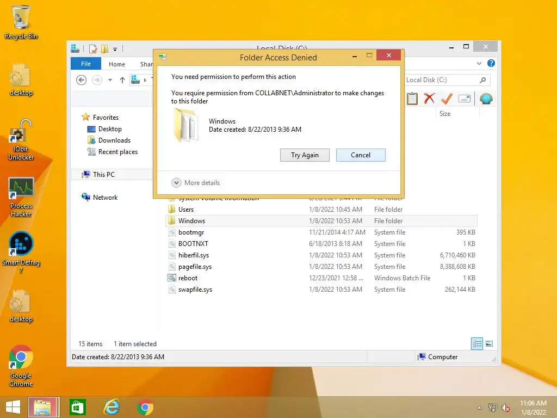Select the reboot batch file
557x418 pixels.
(321, 278)
